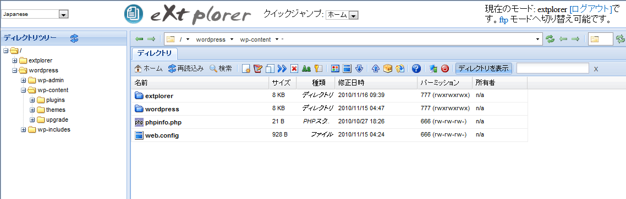626x199 pixels.
Task: Click the Search (検索) toolbar button
Action: tap(221, 69)
